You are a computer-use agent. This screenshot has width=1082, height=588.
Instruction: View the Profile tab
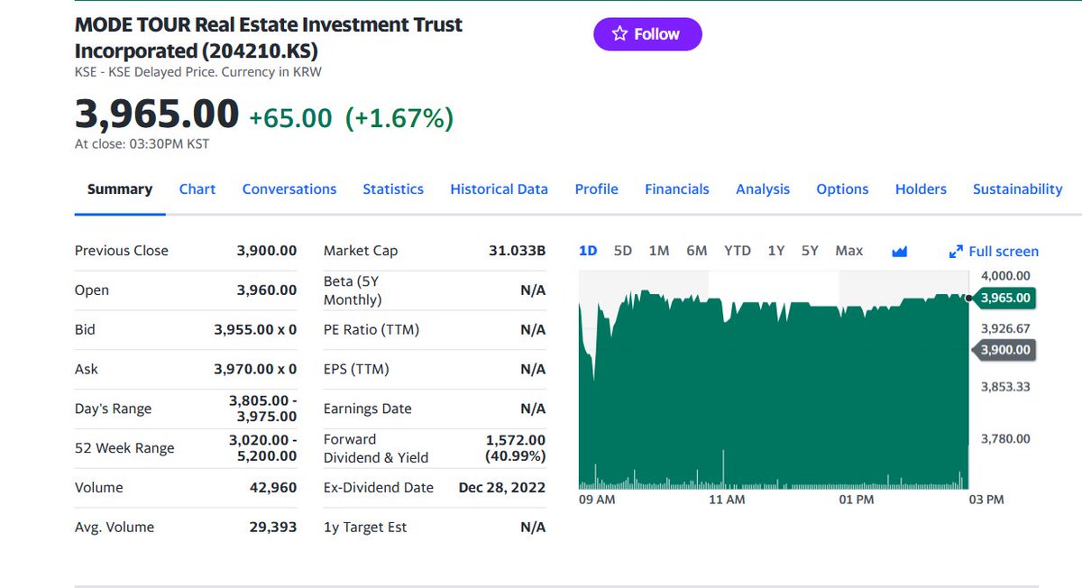click(597, 189)
